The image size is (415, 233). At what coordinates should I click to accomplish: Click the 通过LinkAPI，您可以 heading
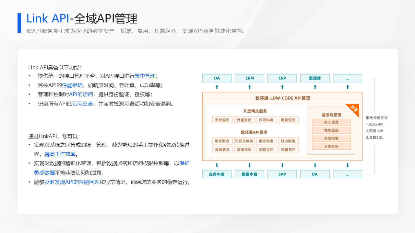coord(54,136)
